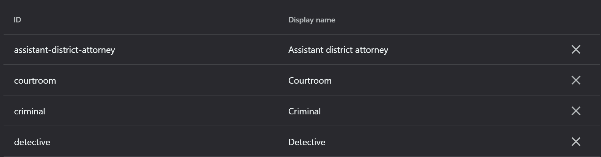Select the courtroom ID cell
The image size is (601, 157).
click(x=35, y=80)
